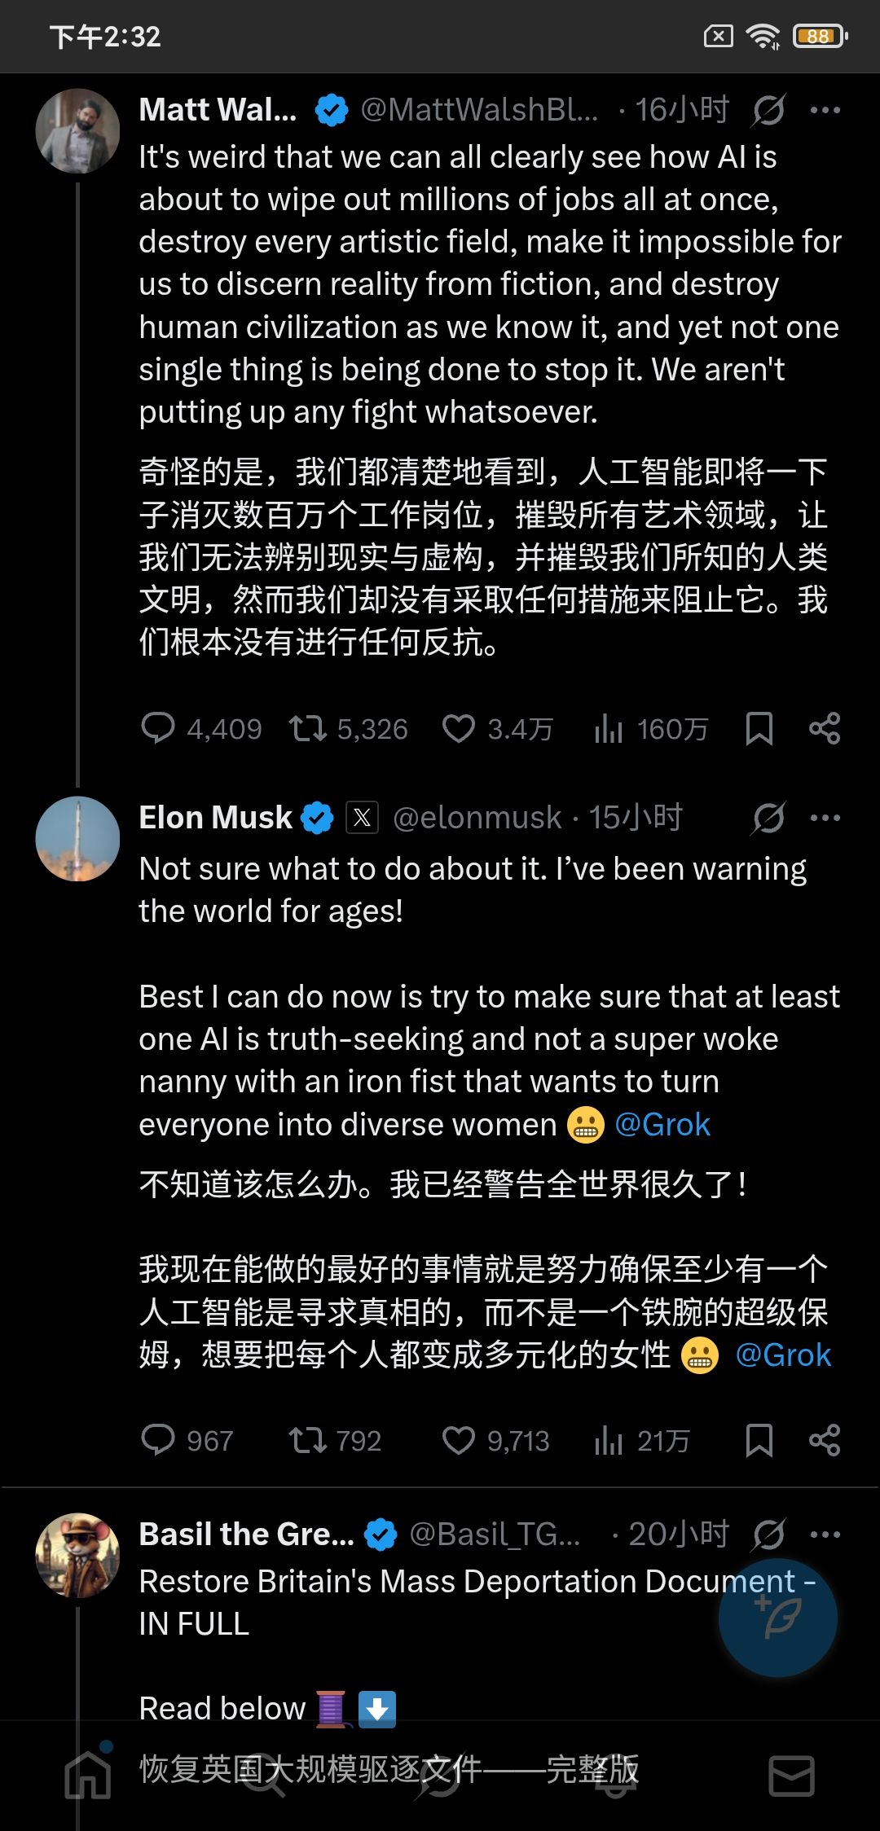Image resolution: width=880 pixels, height=1831 pixels.
Task: Like Matt Walsh's tweet
Action: [459, 728]
